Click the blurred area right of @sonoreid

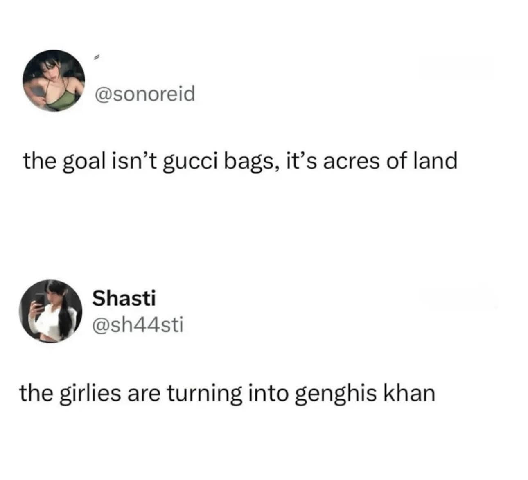456,68
